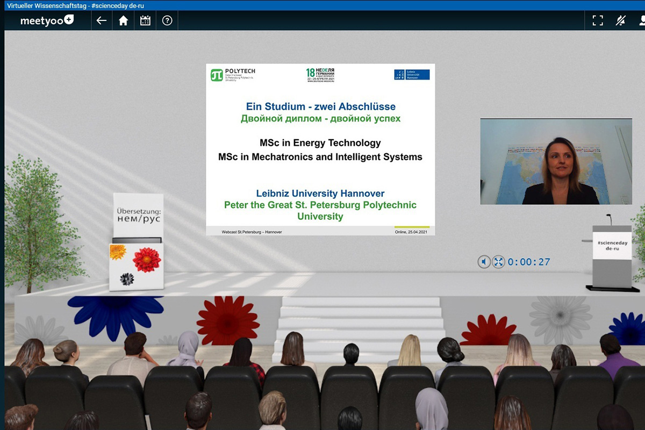
Task: Click the "Virtueller Wissenschaftstag - #scienceday de-ru" title
Action: coord(75,5)
